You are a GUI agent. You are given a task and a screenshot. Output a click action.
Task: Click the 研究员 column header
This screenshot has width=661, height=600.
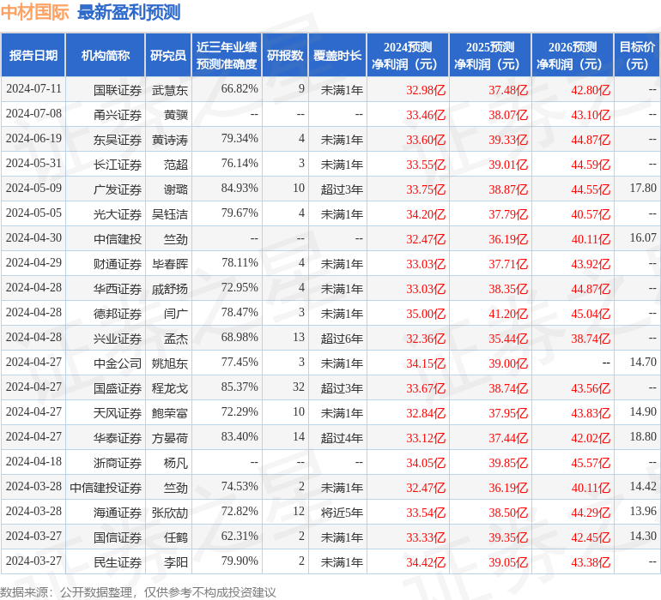coord(168,55)
